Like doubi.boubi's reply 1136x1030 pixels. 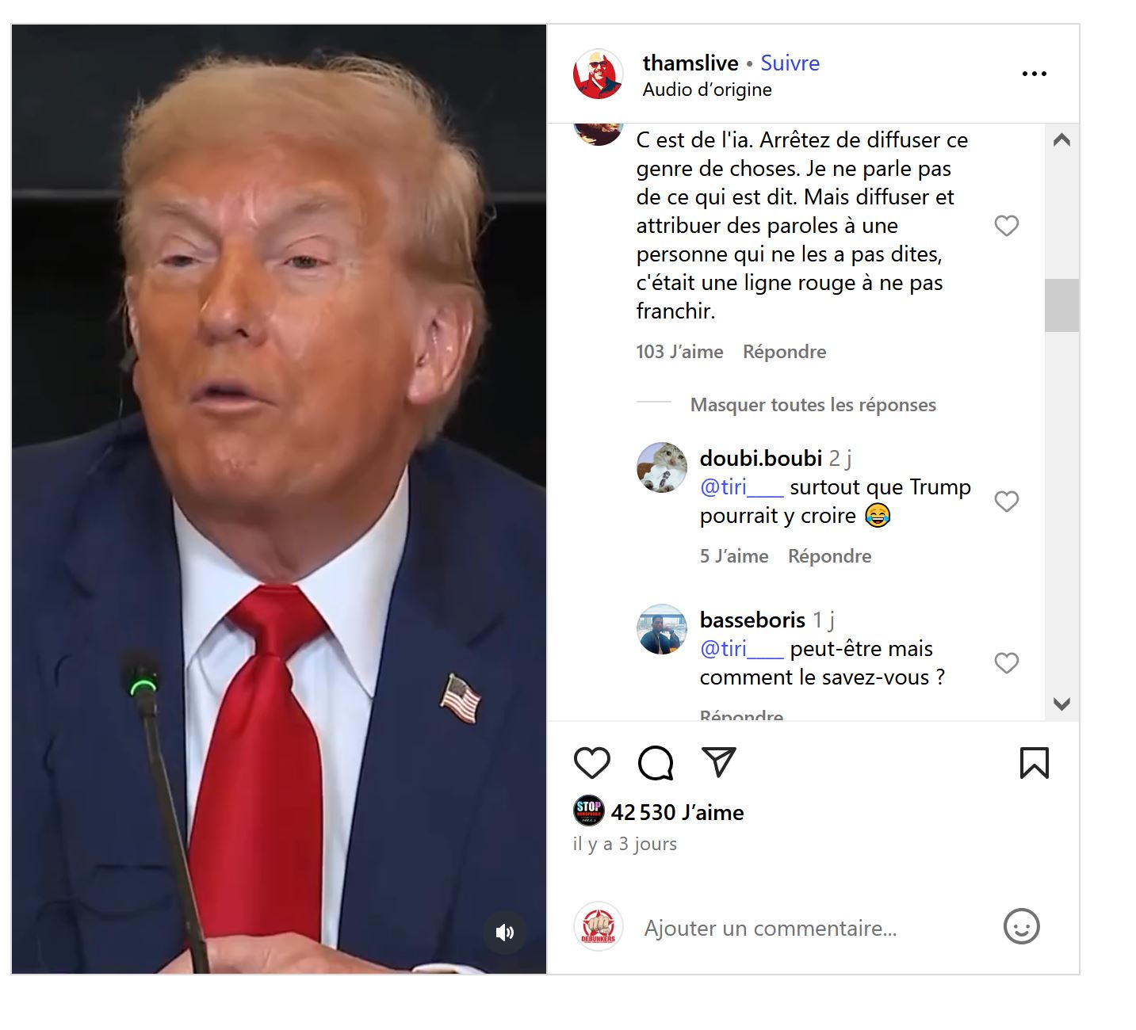[1006, 502]
